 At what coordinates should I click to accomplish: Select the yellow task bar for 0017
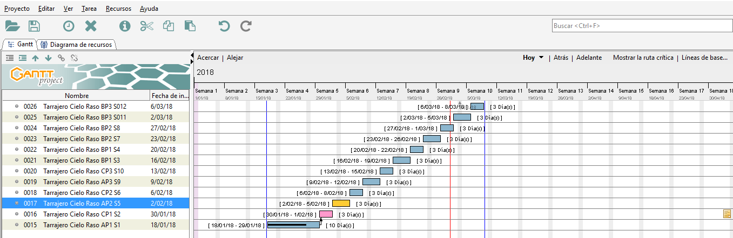pyautogui.click(x=341, y=204)
